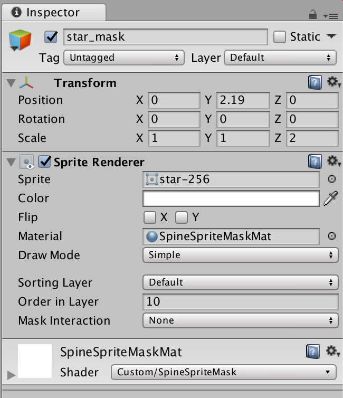Click the GameObject cube icon

pyautogui.click(x=20, y=40)
